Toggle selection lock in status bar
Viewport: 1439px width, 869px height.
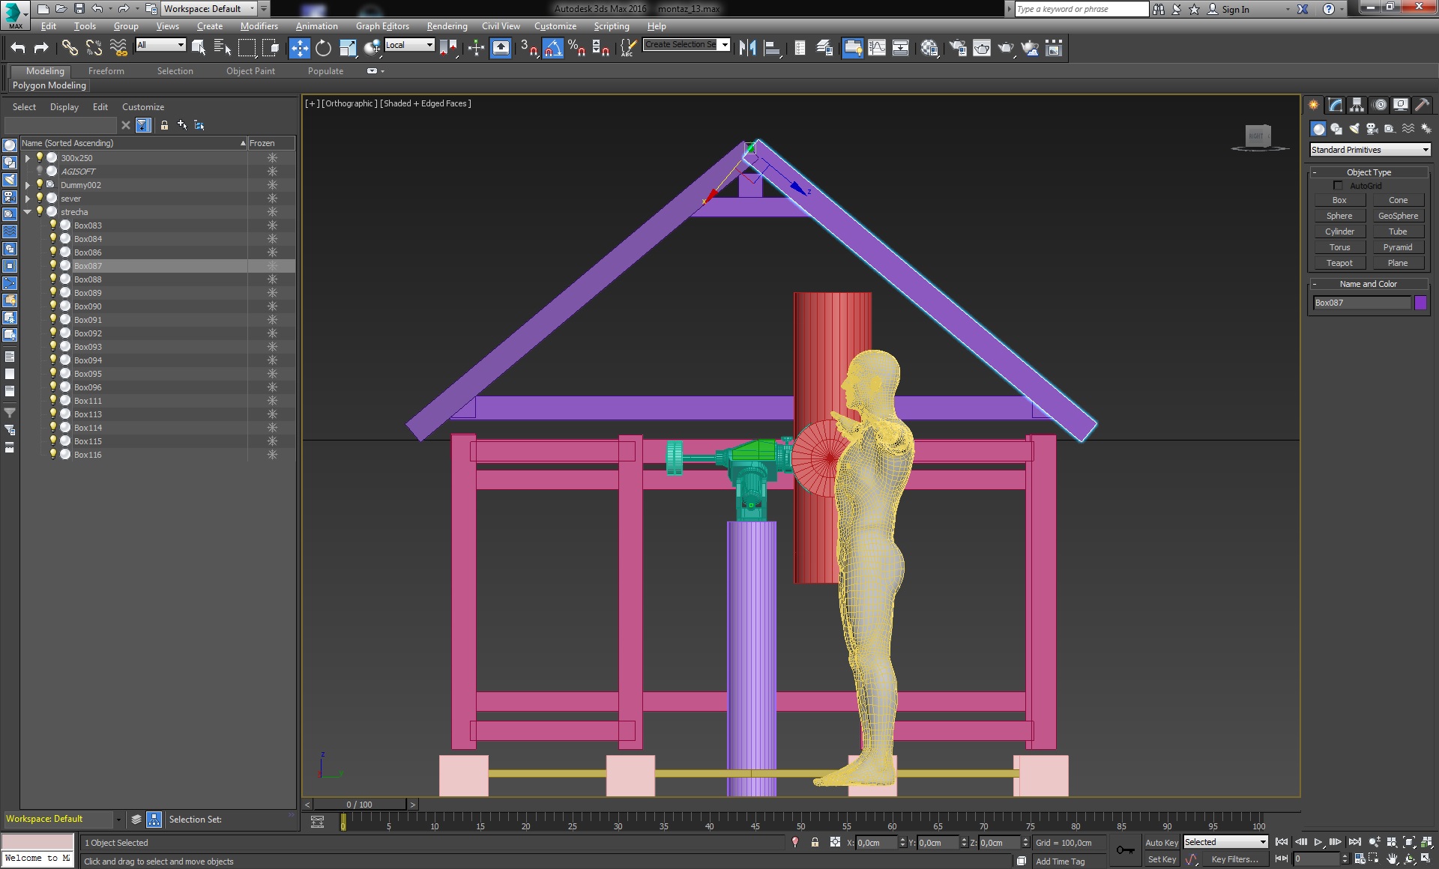[x=815, y=843]
